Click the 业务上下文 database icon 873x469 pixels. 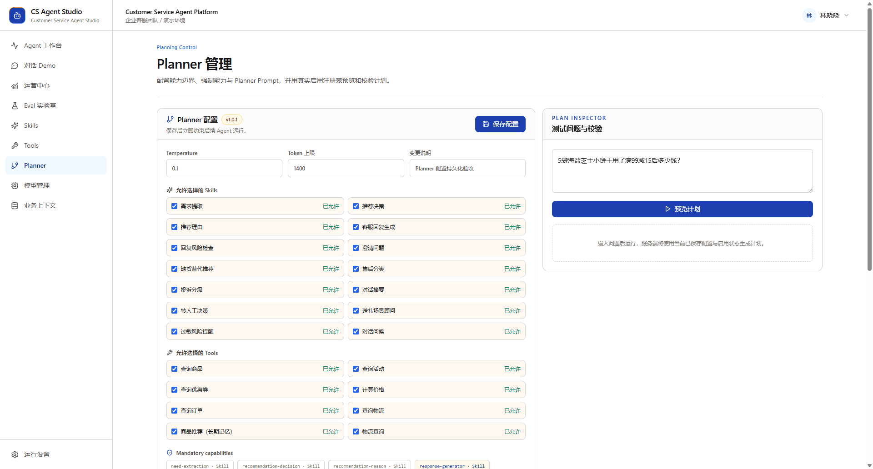click(15, 205)
